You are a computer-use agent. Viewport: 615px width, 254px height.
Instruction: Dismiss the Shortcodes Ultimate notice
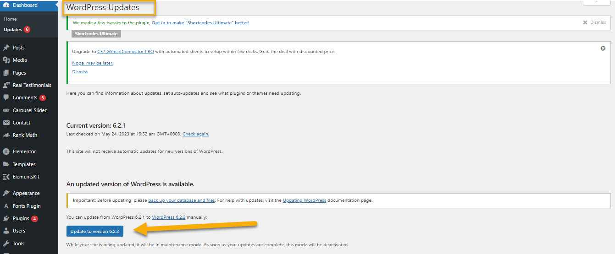(594, 22)
